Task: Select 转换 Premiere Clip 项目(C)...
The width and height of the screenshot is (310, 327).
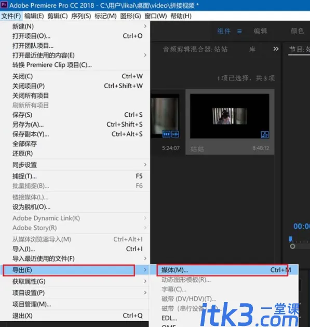Action: [75, 65]
